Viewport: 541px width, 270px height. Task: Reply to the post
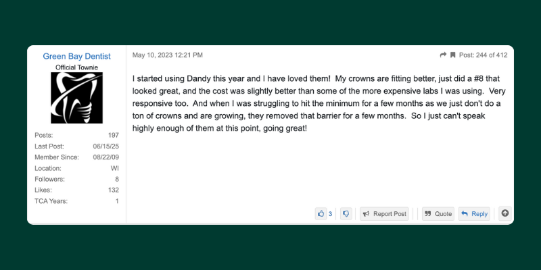pos(474,214)
